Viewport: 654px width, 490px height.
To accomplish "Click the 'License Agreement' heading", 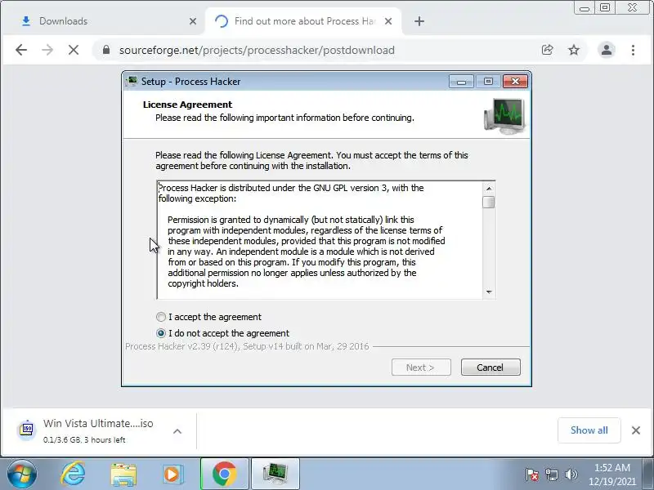I will [187, 105].
